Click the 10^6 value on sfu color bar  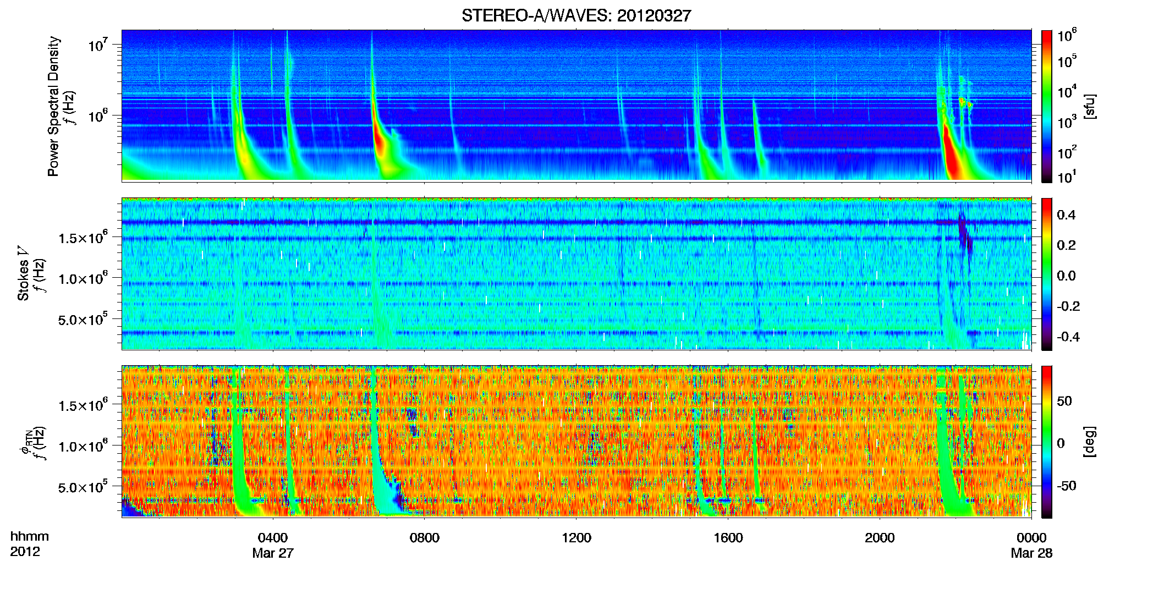[1067, 35]
